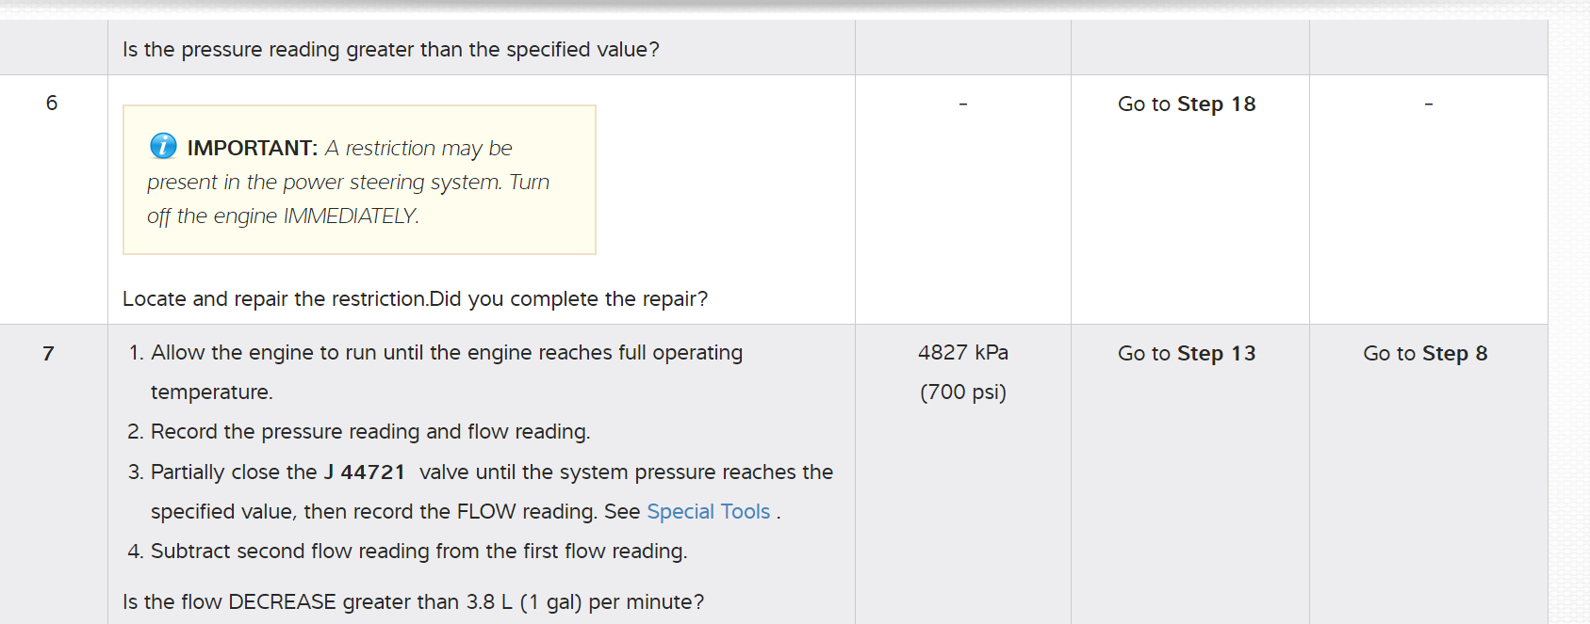Open the Special Tools link
Screen dimensions: 1590x624
(708, 511)
